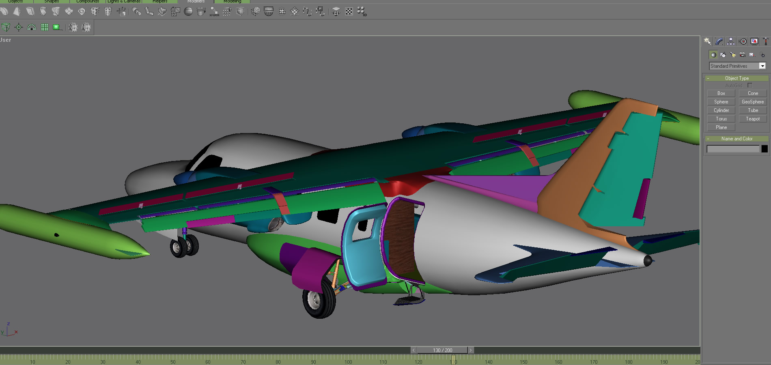Enable the AutoGrid checkbox
Viewport: 771px width, 365px height.
(x=750, y=86)
